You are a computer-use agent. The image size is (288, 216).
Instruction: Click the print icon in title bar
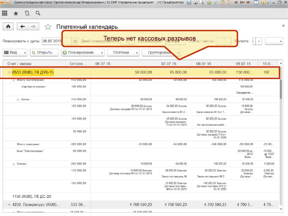coord(195,3)
